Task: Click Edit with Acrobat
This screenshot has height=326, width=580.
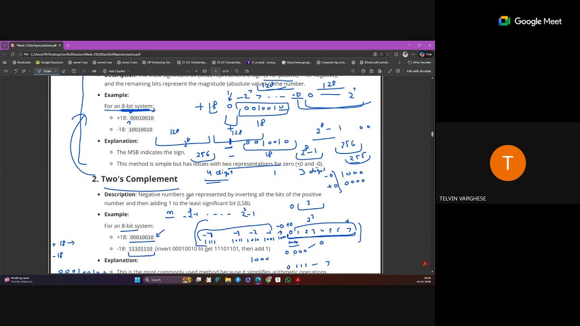Action: (419, 71)
